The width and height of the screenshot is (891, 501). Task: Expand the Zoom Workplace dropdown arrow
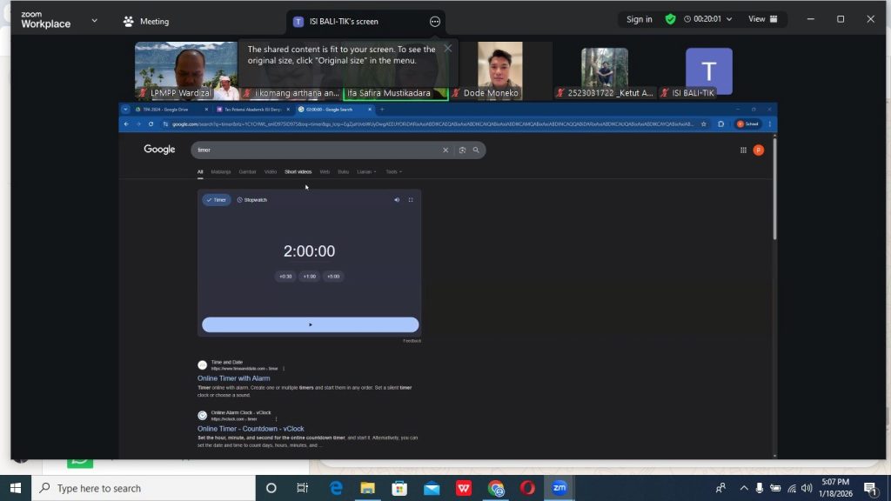(95, 20)
